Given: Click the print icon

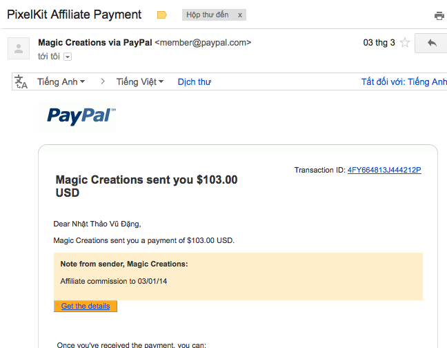Looking at the screenshot, I should click(x=439, y=16).
